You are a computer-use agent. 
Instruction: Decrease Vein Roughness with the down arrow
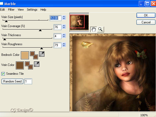point(64,46)
